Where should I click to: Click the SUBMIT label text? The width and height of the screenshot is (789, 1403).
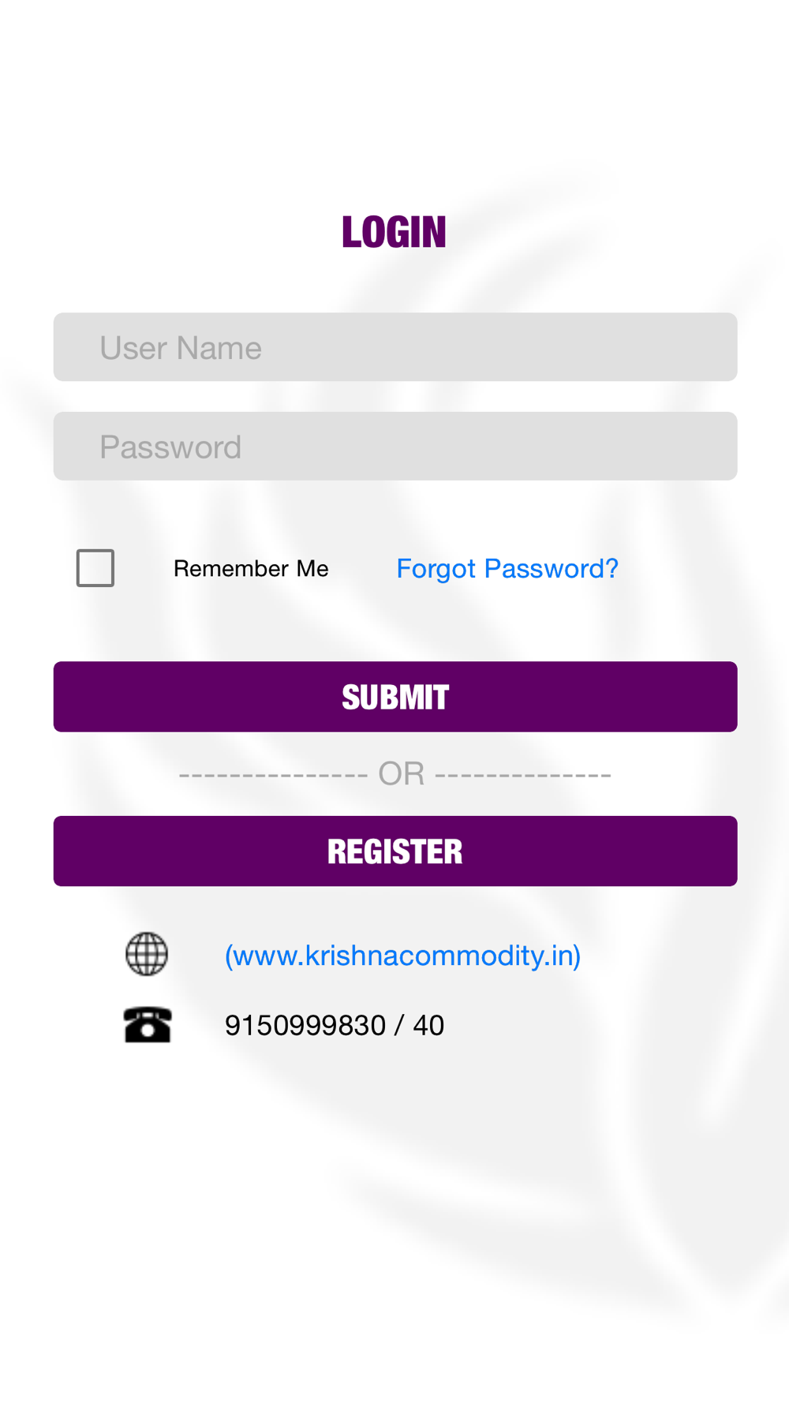click(x=395, y=698)
